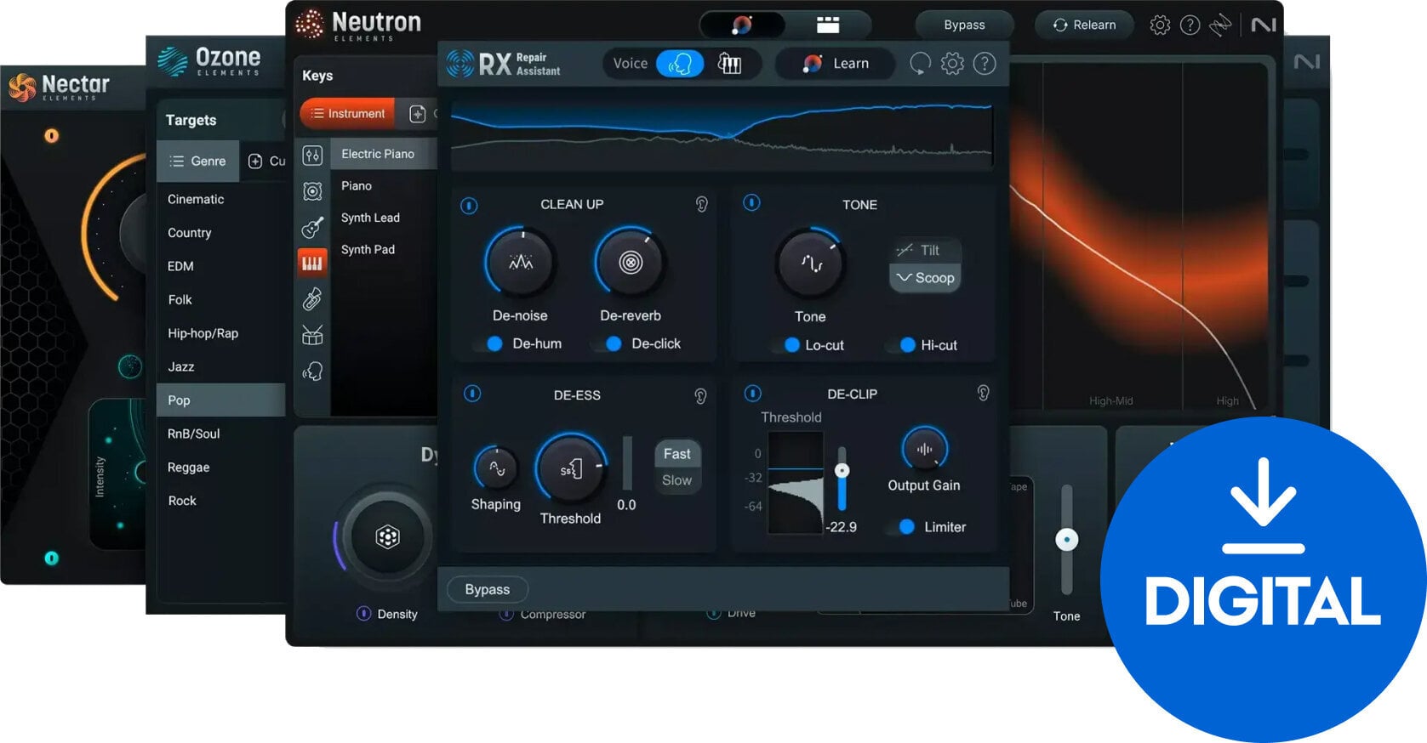Open the Genre tab in Ozone
The height and width of the screenshot is (743, 1427).
pos(197,161)
